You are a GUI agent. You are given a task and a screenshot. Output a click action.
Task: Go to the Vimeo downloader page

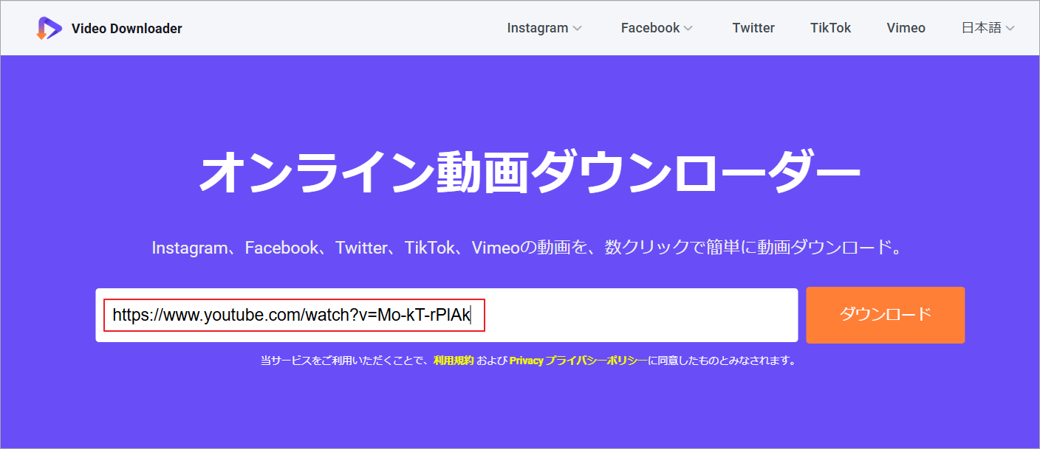906,28
